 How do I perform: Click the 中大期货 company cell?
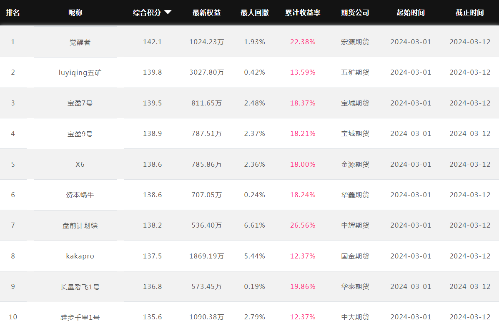click(355, 317)
